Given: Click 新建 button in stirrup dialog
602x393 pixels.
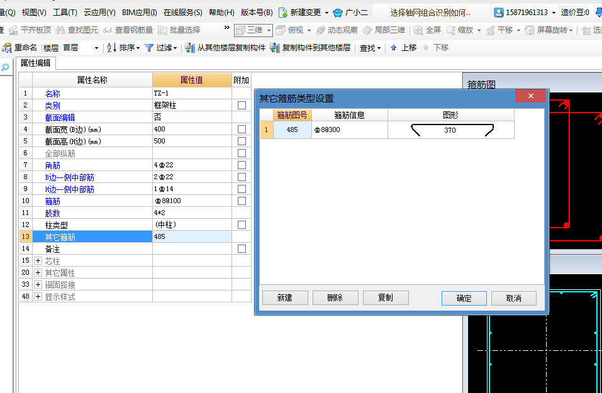Looking at the screenshot, I should click(x=285, y=298).
